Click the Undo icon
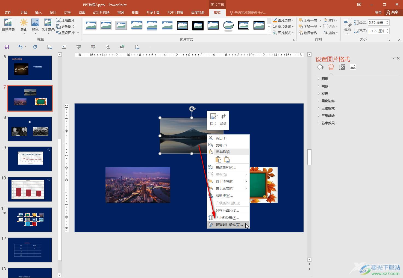 (x=20, y=47)
